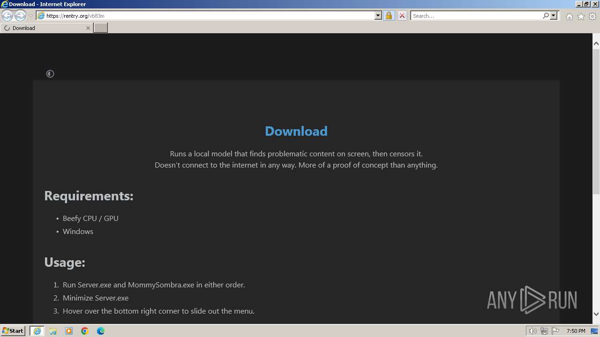Select the Download tab
The height and width of the screenshot is (337, 600).
[46, 28]
